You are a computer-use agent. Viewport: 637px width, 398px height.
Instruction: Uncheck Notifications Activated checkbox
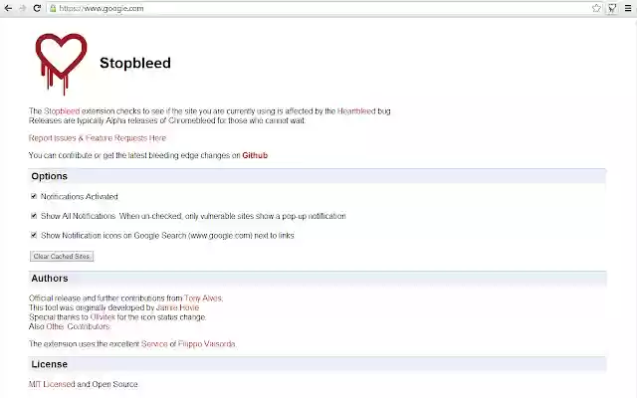tap(34, 196)
